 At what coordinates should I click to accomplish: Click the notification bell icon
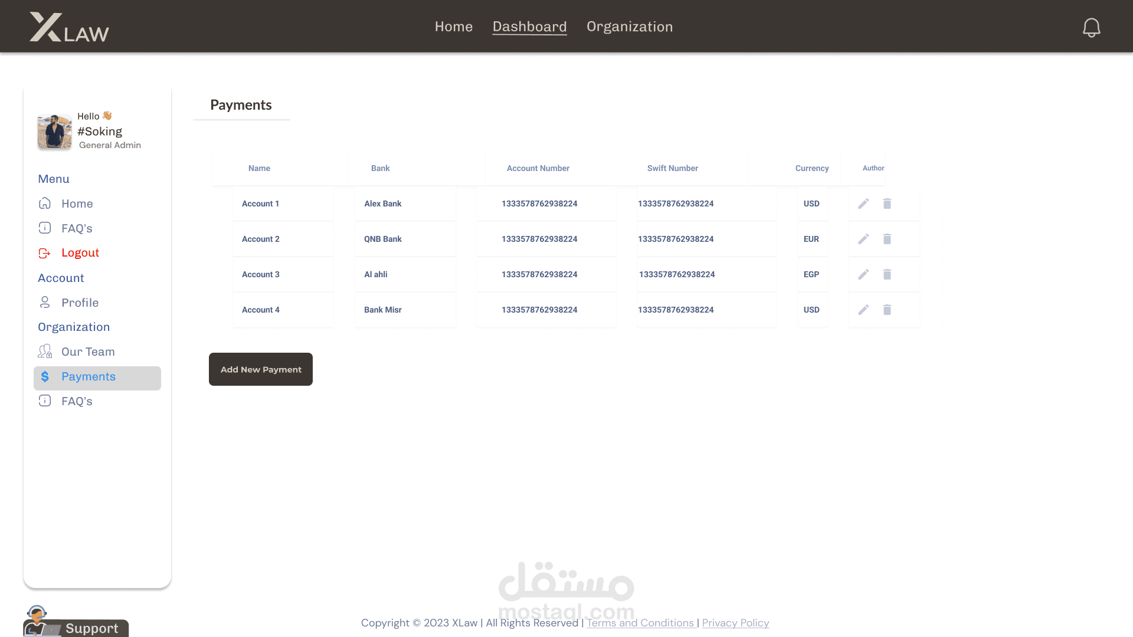(x=1091, y=27)
